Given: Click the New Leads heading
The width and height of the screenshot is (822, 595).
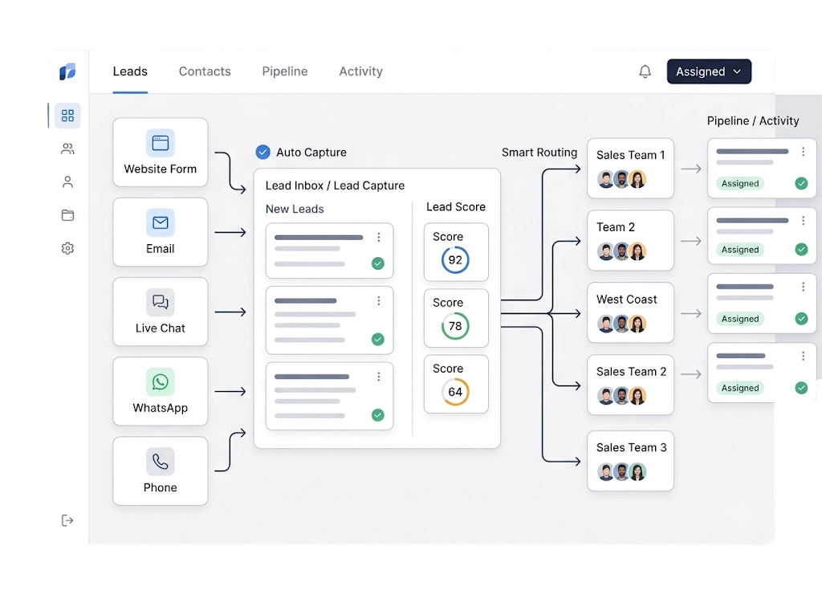Looking at the screenshot, I should point(295,209).
